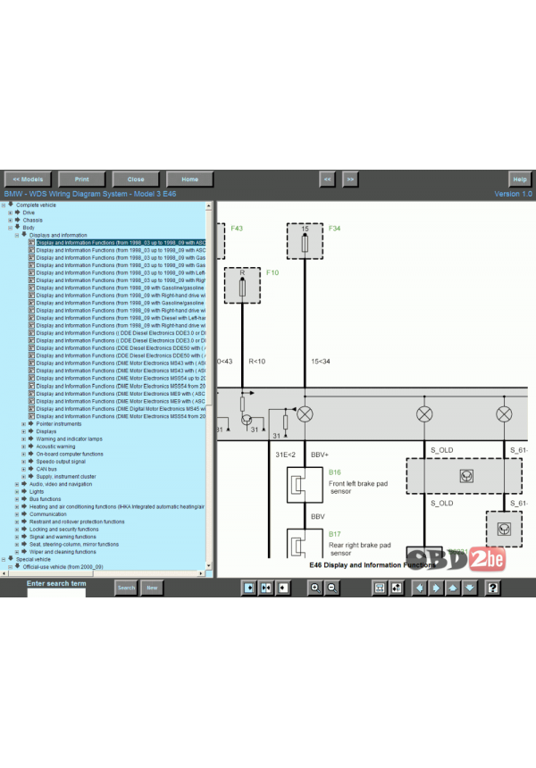Select Official-use vehicle (from 2000_09) item
Image resolution: width=536 pixels, height=768 pixels.
point(63,567)
